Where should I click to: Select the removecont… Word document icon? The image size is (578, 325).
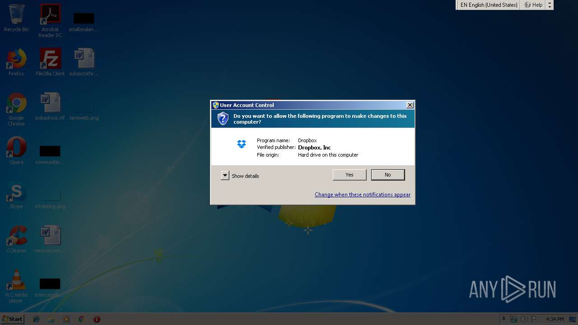tap(50, 239)
